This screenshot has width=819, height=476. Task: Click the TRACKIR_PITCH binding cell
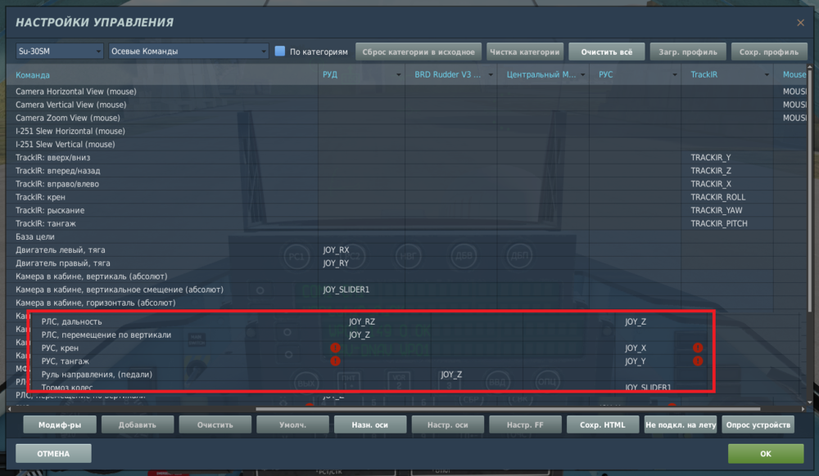[x=727, y=223]
